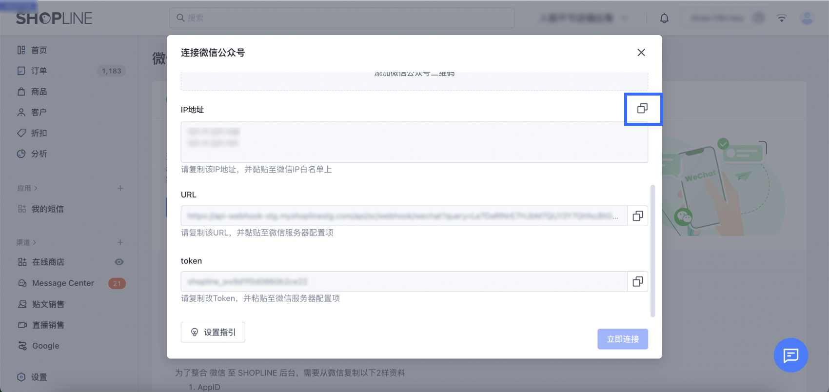This screenshot has height=392, width=829.
Task: Click the blurred token input field
Action: [404, 282]
